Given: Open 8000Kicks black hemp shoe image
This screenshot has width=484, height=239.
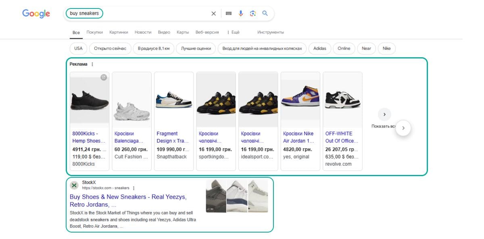Looking at the screenshot, I should [x=90, y=100].
